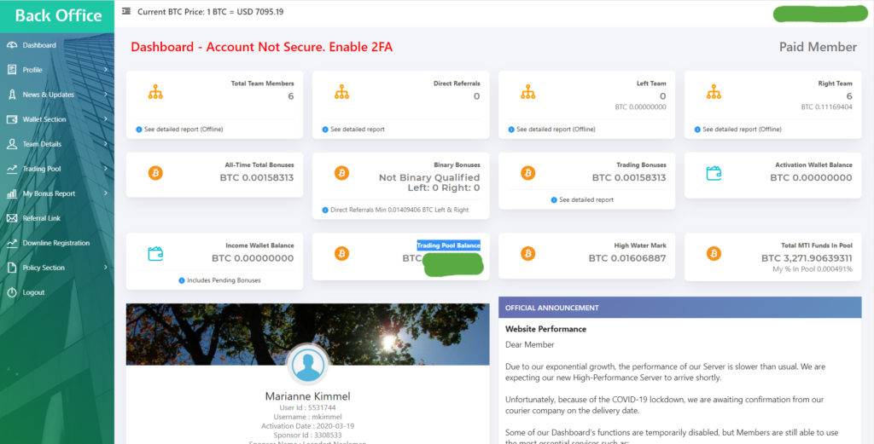Expand the News & Updates submenu arrow
The image size is (874, 444).
[x=105, y=95]
